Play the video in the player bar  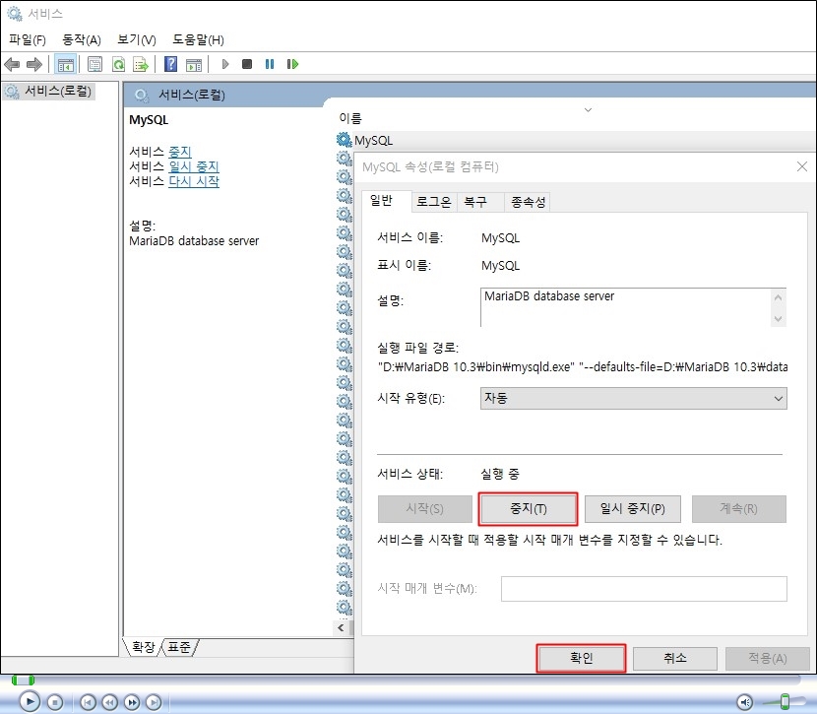(30, 702)
